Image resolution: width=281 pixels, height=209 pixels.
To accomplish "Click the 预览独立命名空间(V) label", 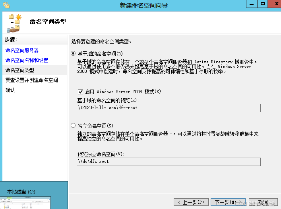I will pos(101,154).
